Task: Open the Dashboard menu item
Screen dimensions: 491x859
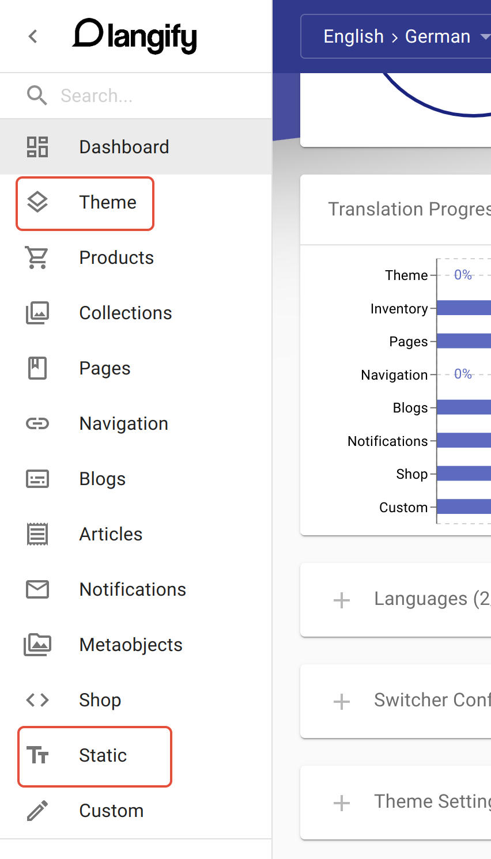Action: 124,147
